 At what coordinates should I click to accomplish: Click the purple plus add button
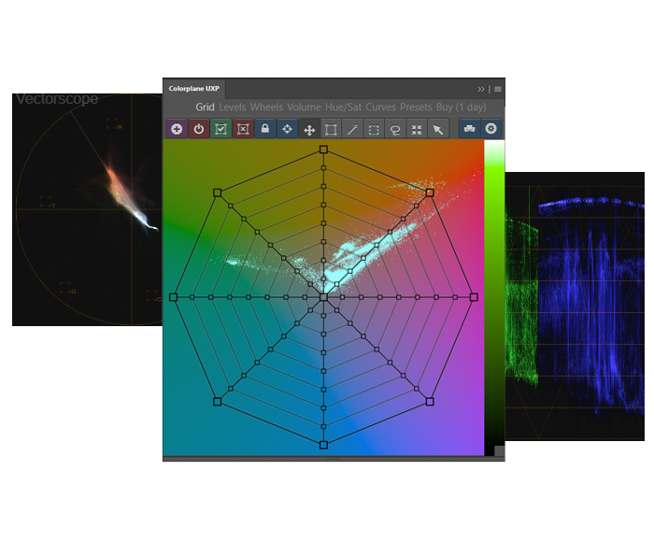click(x=177, y=129)
